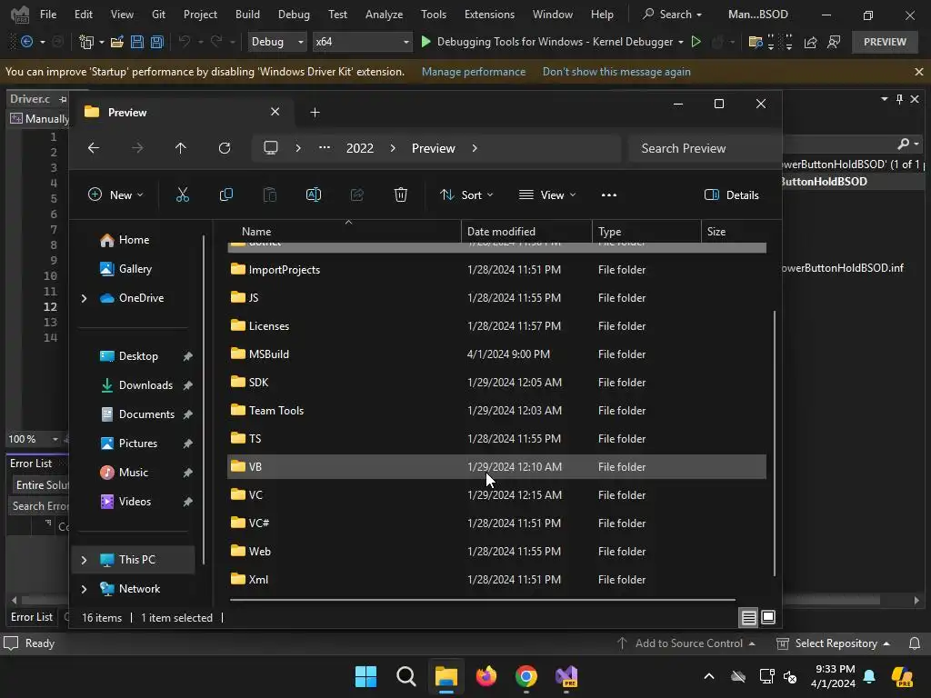
Task: Click Save icon in Visual Studio toolbar
Action: click(x=137, y=42)
